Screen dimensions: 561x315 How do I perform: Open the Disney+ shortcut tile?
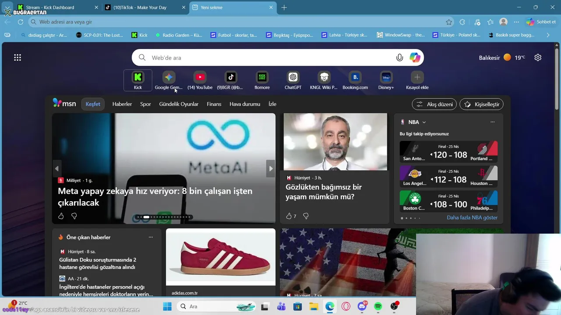386,80
